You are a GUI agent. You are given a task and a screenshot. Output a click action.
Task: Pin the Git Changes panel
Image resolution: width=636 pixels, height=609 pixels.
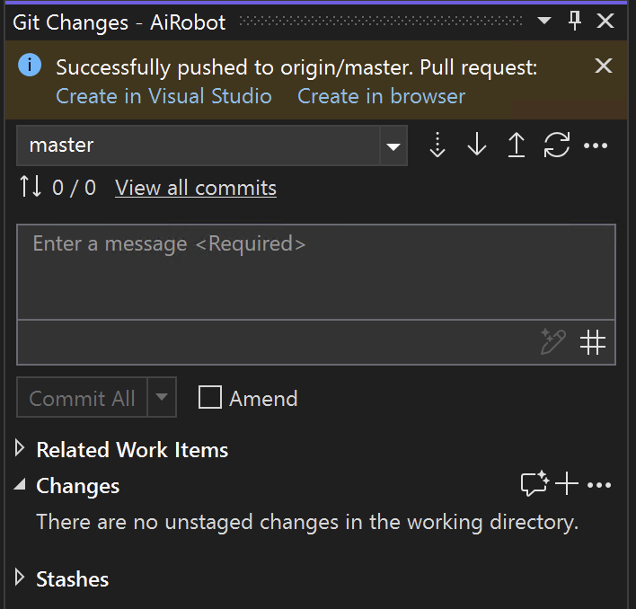[x=574, y=21]
